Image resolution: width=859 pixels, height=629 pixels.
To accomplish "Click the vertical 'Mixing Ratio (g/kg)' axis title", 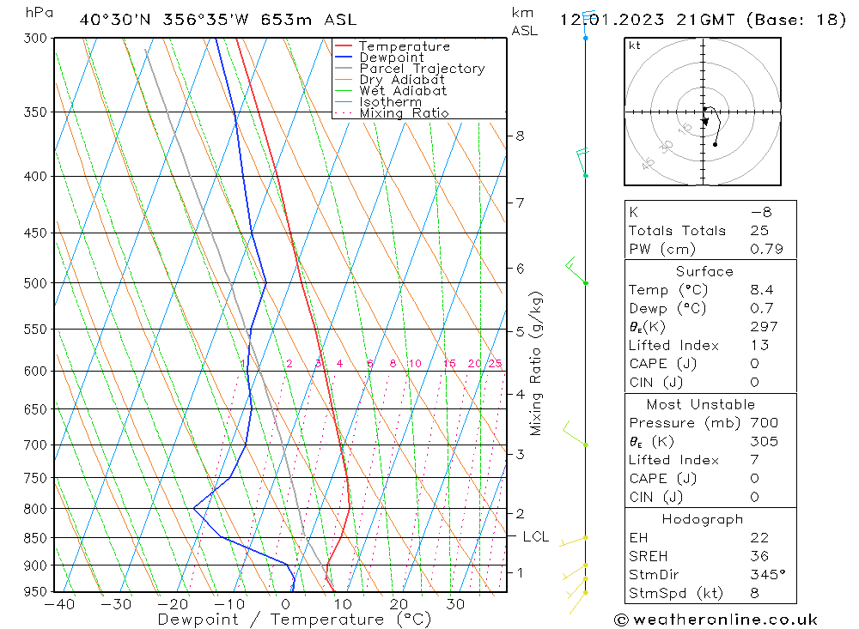I will (536, 364).
